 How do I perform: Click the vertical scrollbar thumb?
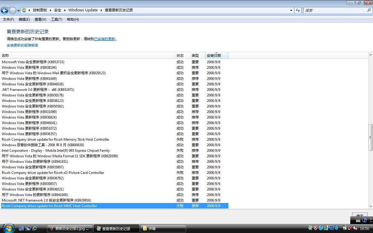[x=371, y=137]
